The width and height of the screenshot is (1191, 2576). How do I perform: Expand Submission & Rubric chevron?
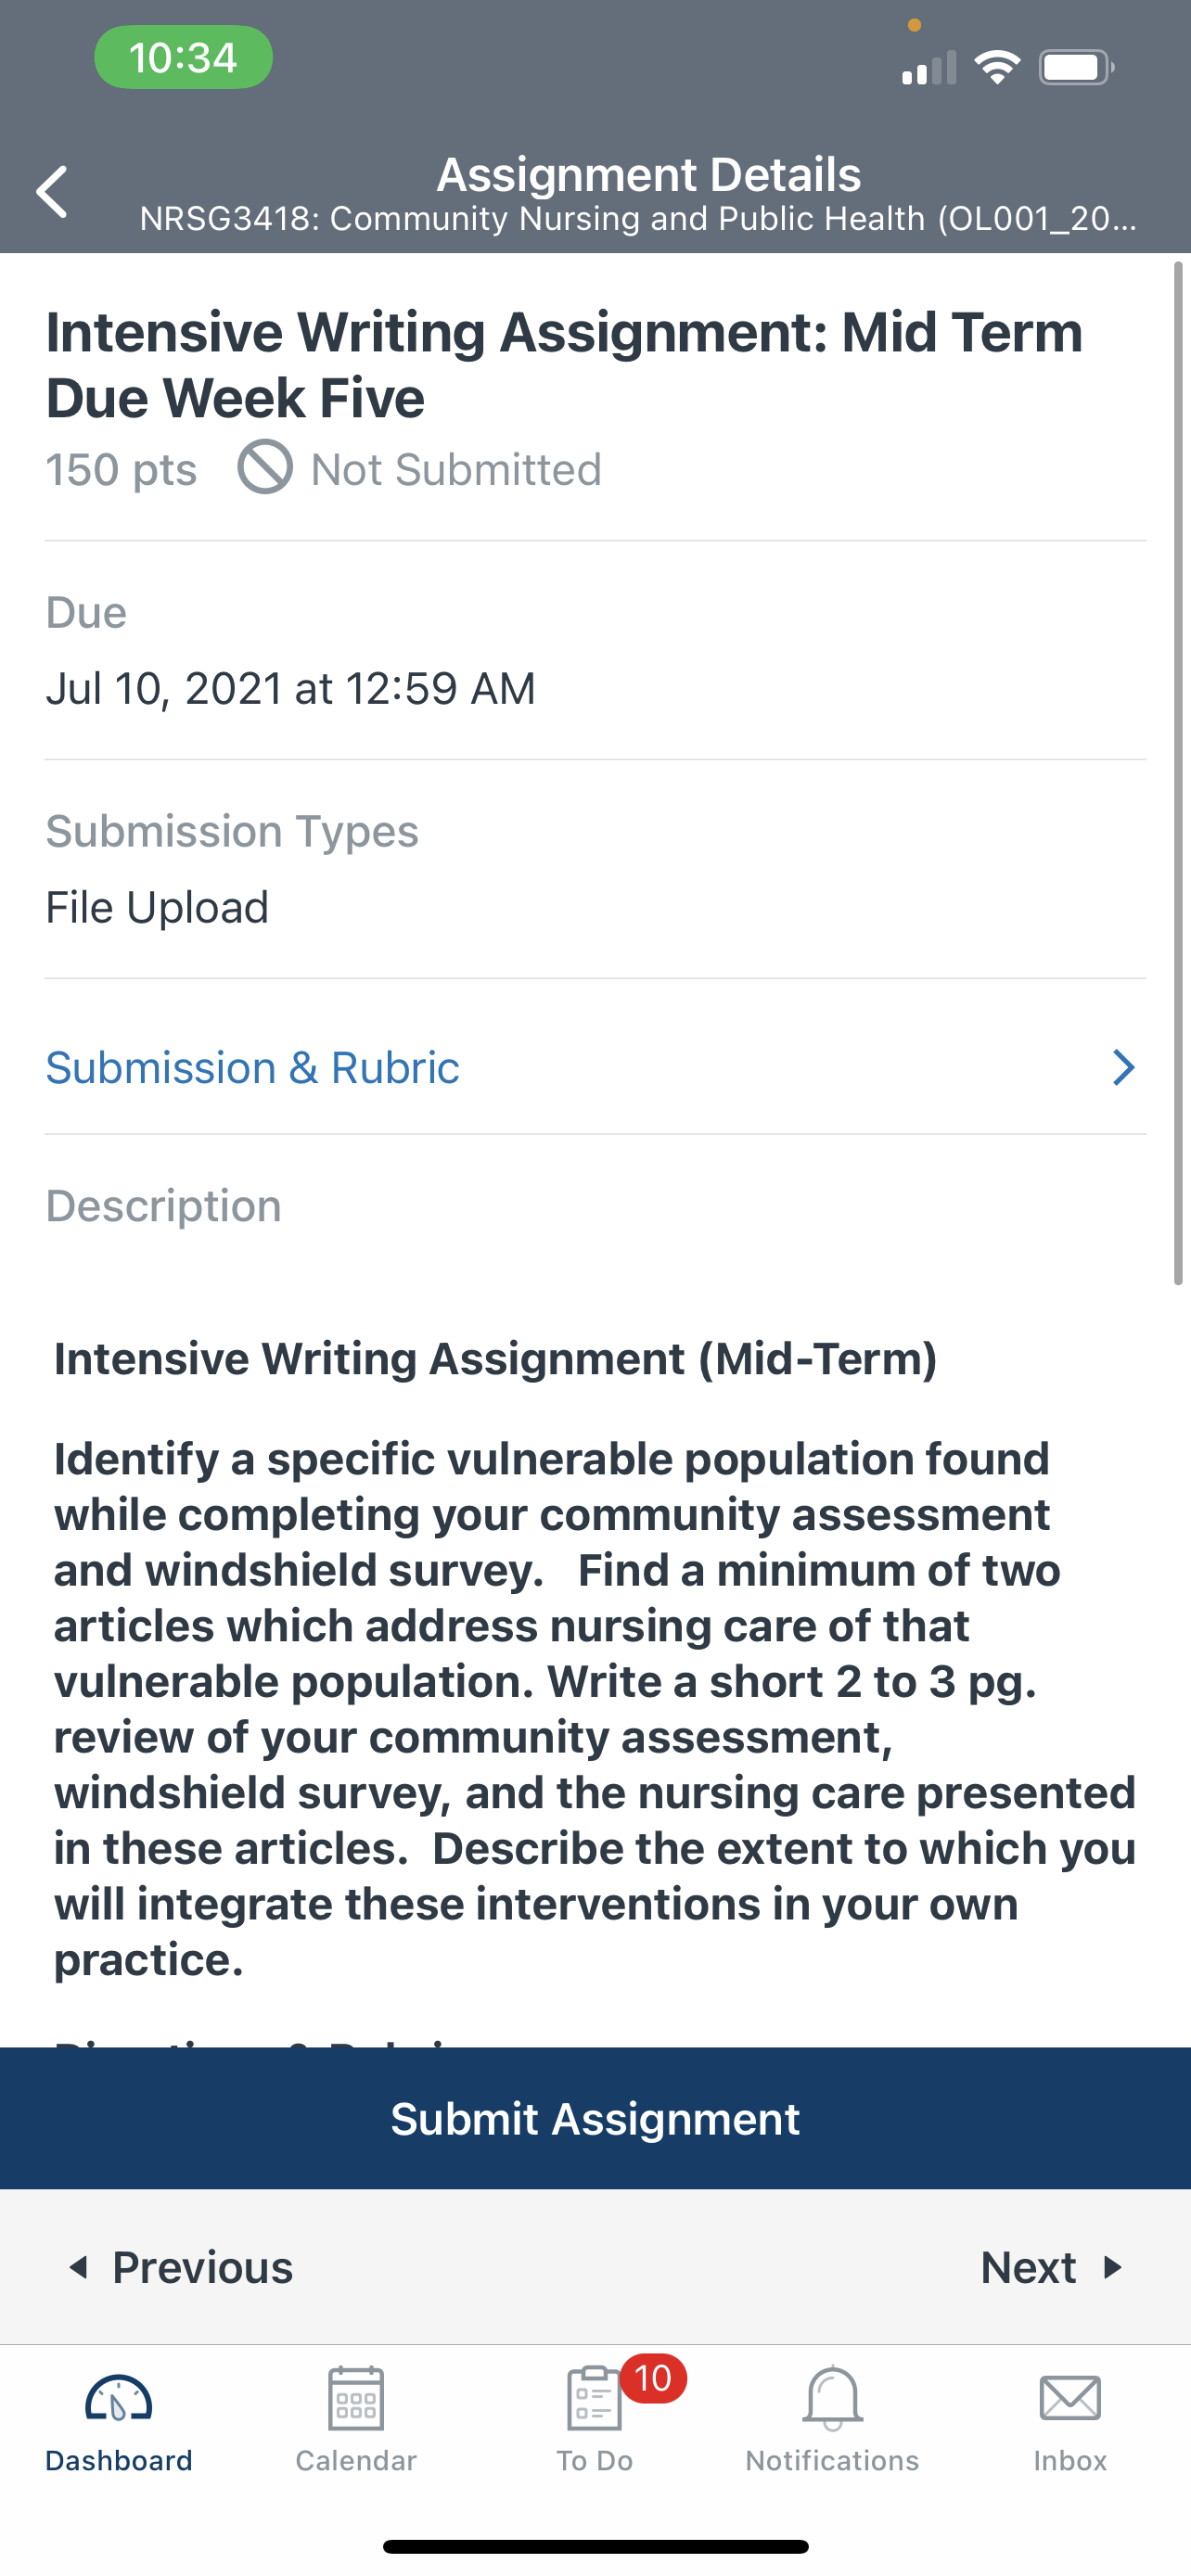coord(1124,1068)
